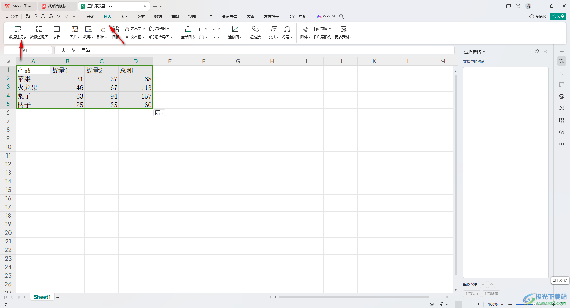Open 更多素材 more materials

[343, 32]
